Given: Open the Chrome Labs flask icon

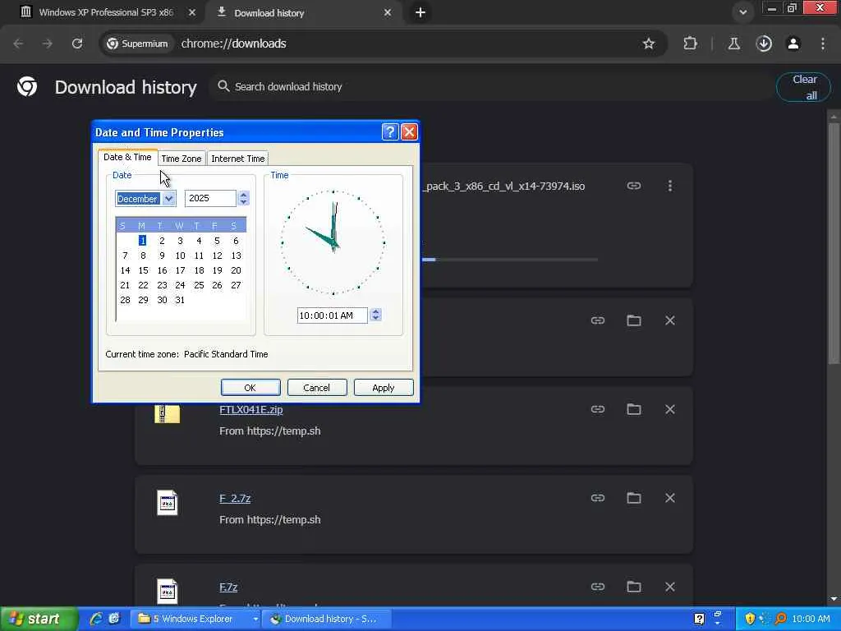Looking at the screenshot, I should coord(733,44).
